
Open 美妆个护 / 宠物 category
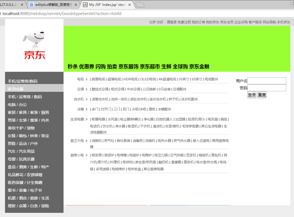click(21, 128)
